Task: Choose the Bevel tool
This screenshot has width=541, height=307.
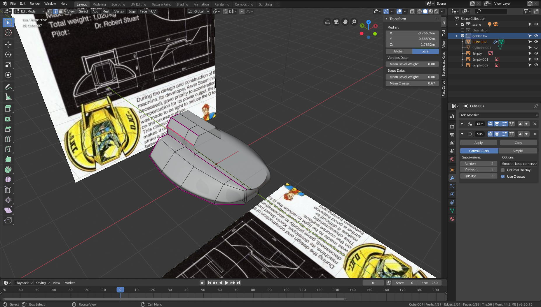Action: click(8, 129)
